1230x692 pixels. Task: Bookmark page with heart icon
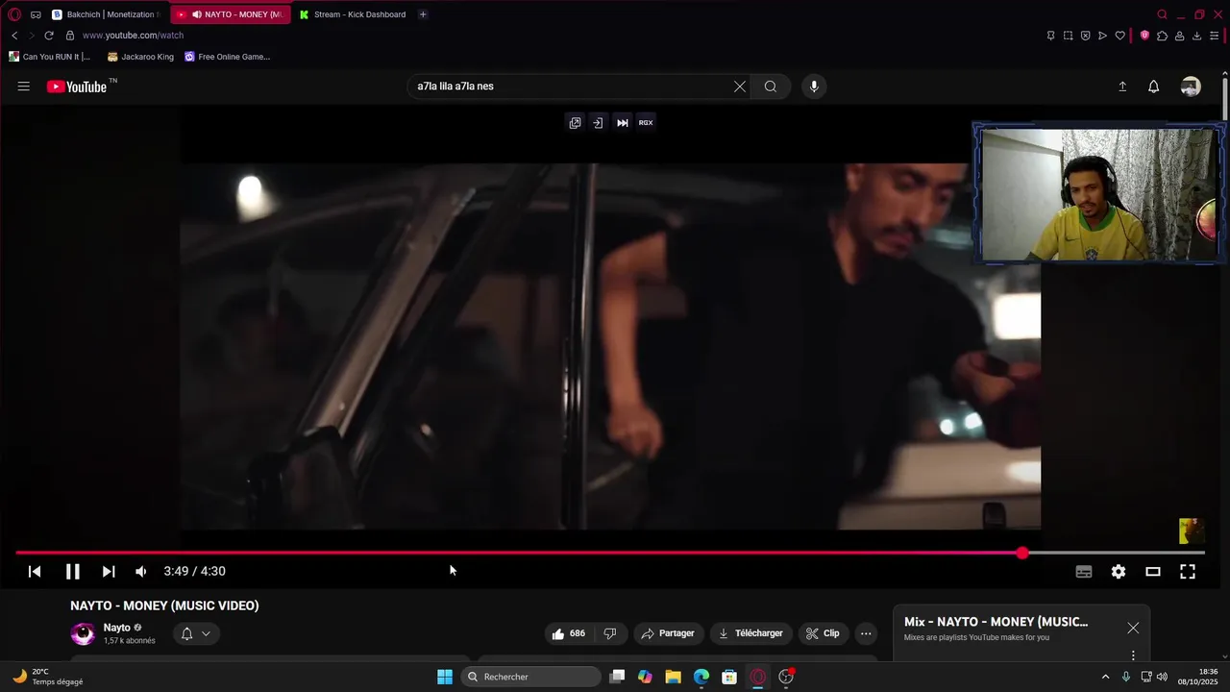[x=1119, y=36]
